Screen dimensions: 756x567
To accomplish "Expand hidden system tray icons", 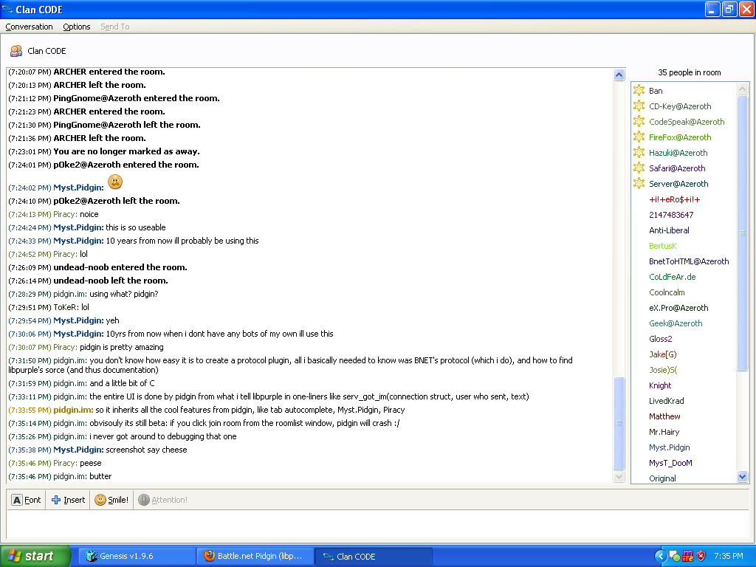I will 661,556.
